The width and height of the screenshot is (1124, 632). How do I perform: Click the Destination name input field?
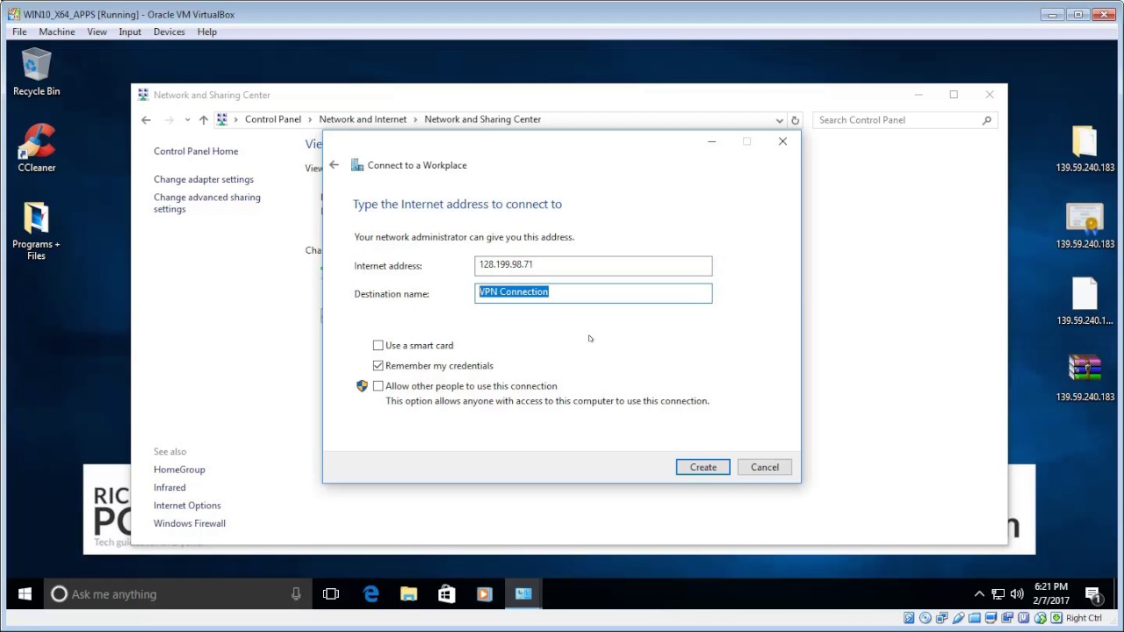tap(594, 293)
